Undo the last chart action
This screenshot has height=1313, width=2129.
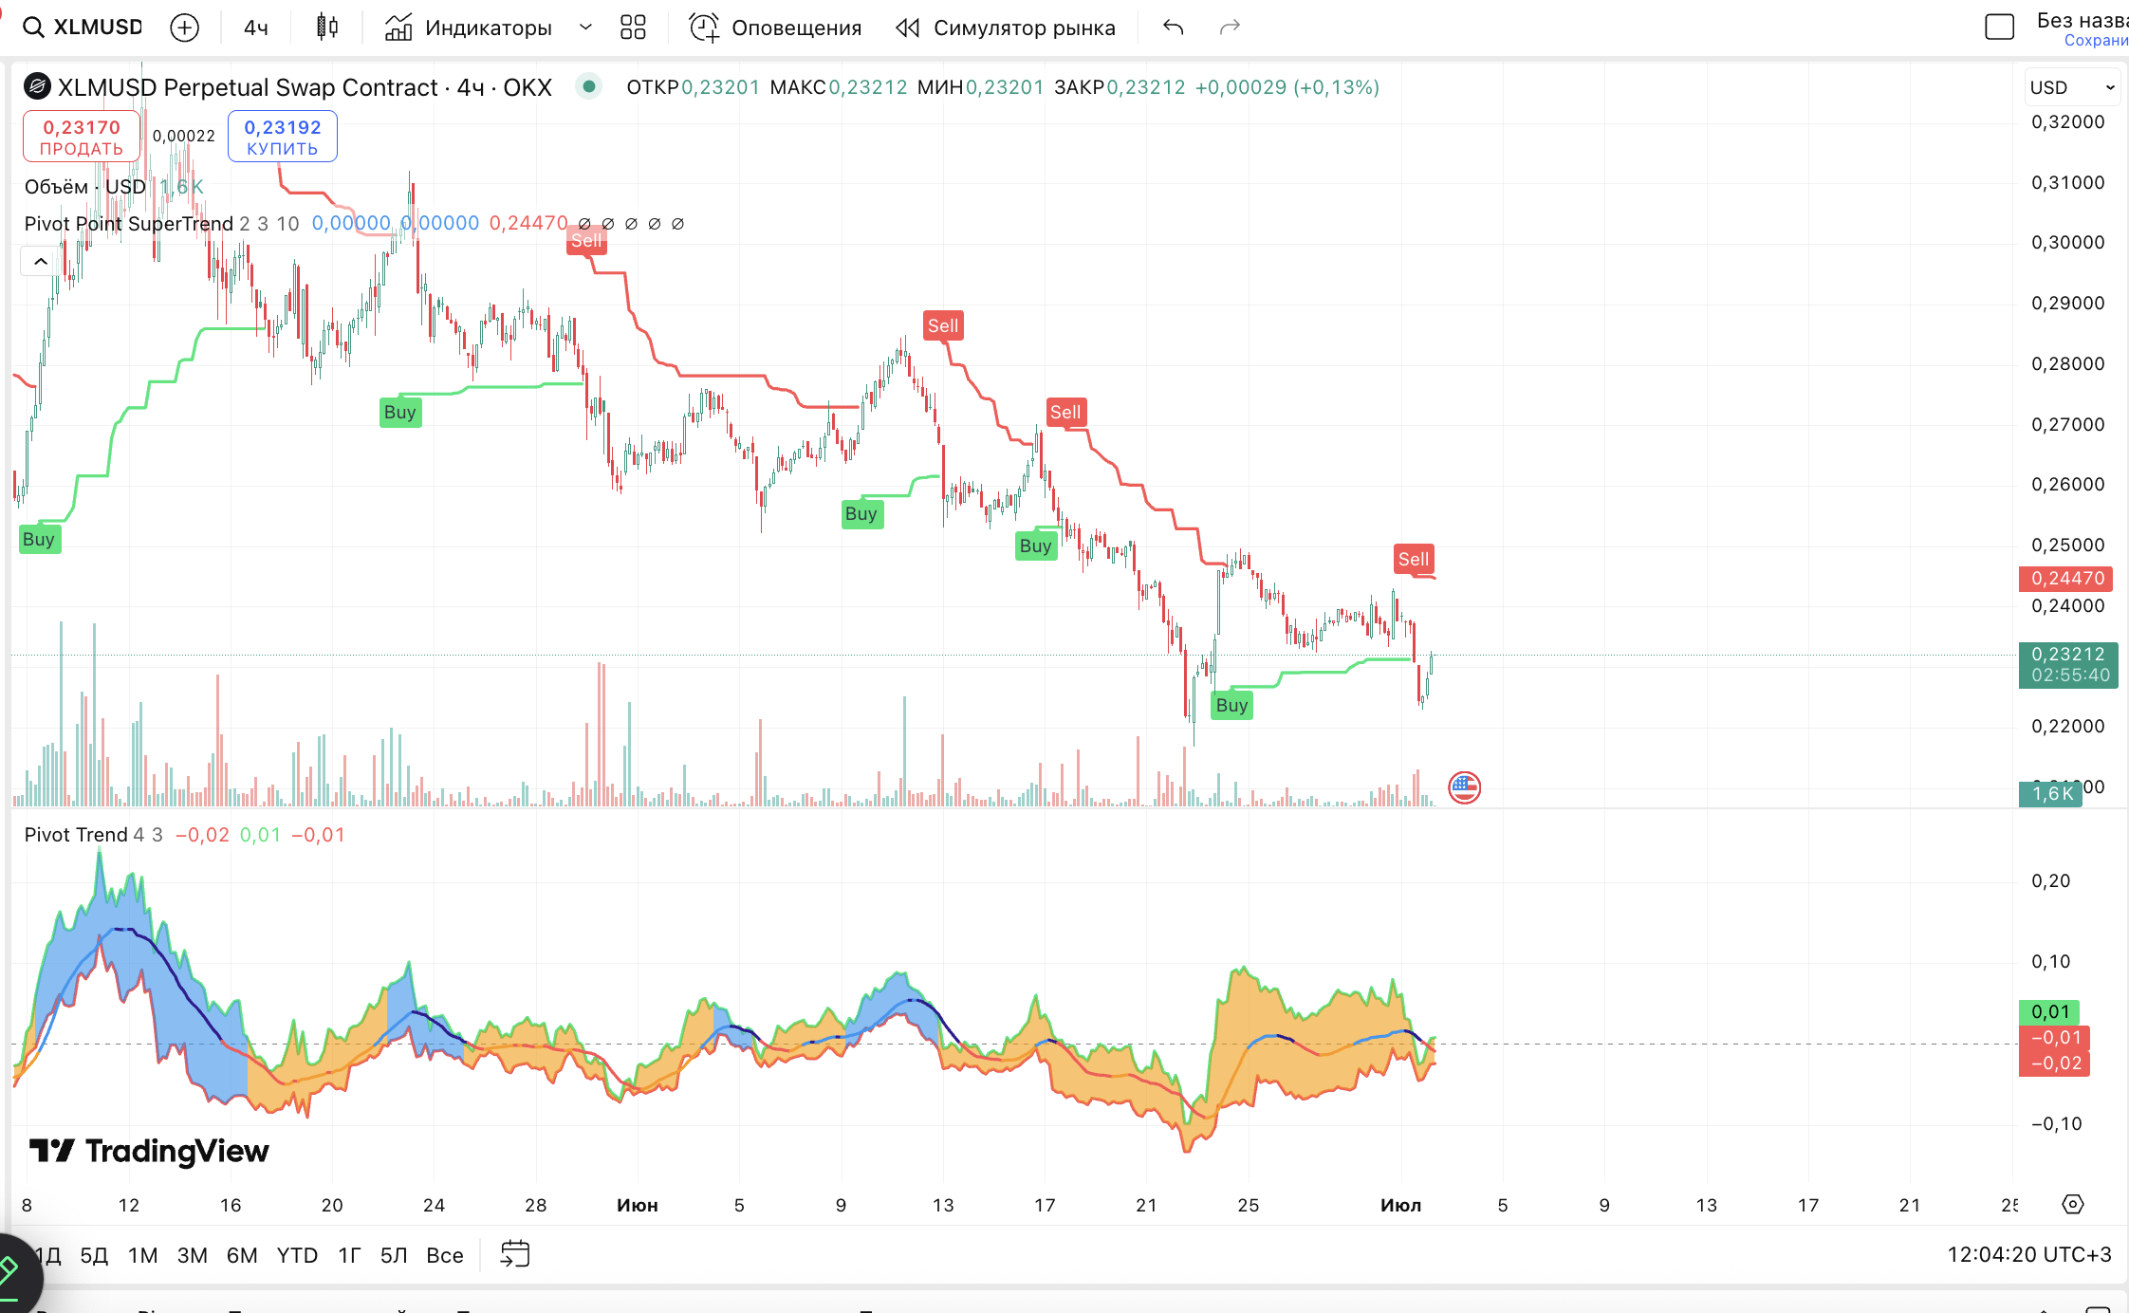click(1174, 28)
